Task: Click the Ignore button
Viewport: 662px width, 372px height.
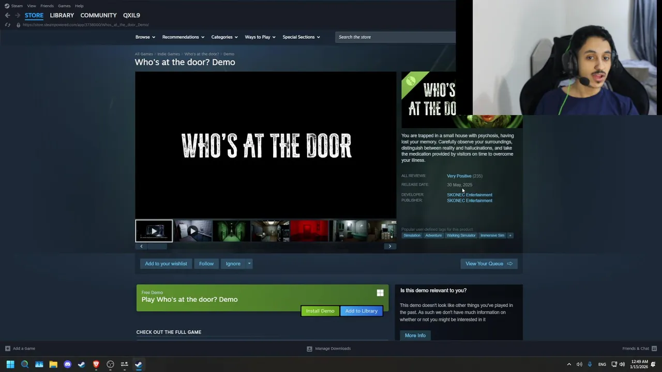Action: [233, 263]
